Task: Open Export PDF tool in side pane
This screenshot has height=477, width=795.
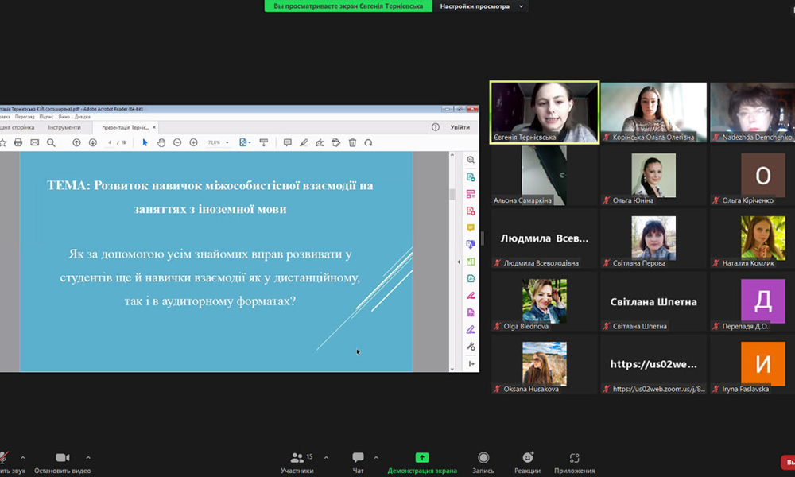Action: coord(471,177)
